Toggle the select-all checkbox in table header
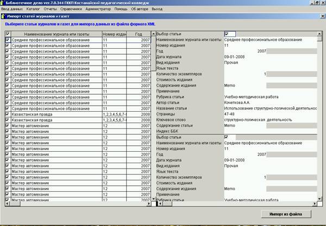The width and height of the screenshot is (326, 226). pyautogui.click(x=8, y=34)
